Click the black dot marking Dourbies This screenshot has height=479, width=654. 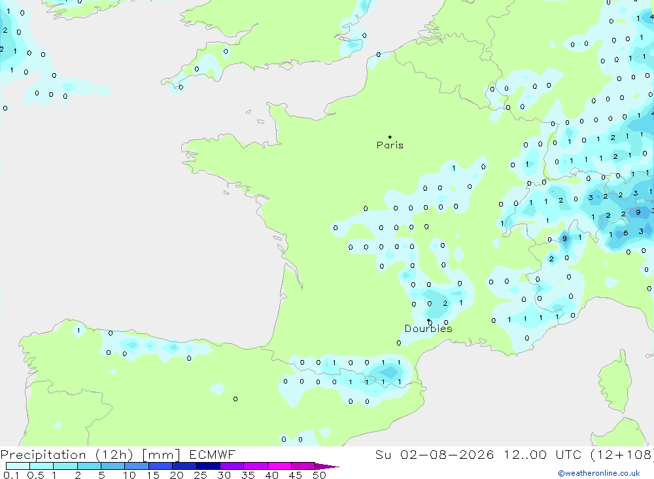(428, 320)
